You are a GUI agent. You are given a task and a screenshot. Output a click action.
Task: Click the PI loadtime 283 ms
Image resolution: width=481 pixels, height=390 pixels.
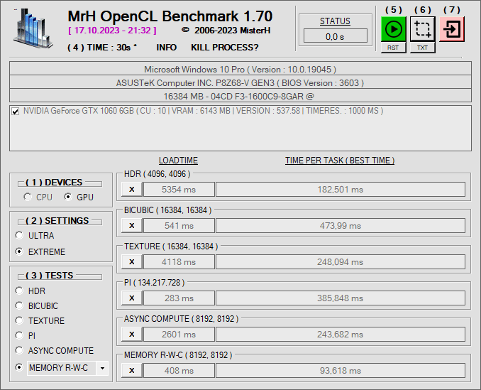point(179,298)
